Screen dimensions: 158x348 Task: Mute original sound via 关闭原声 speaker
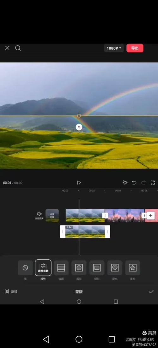click(39, 215)
